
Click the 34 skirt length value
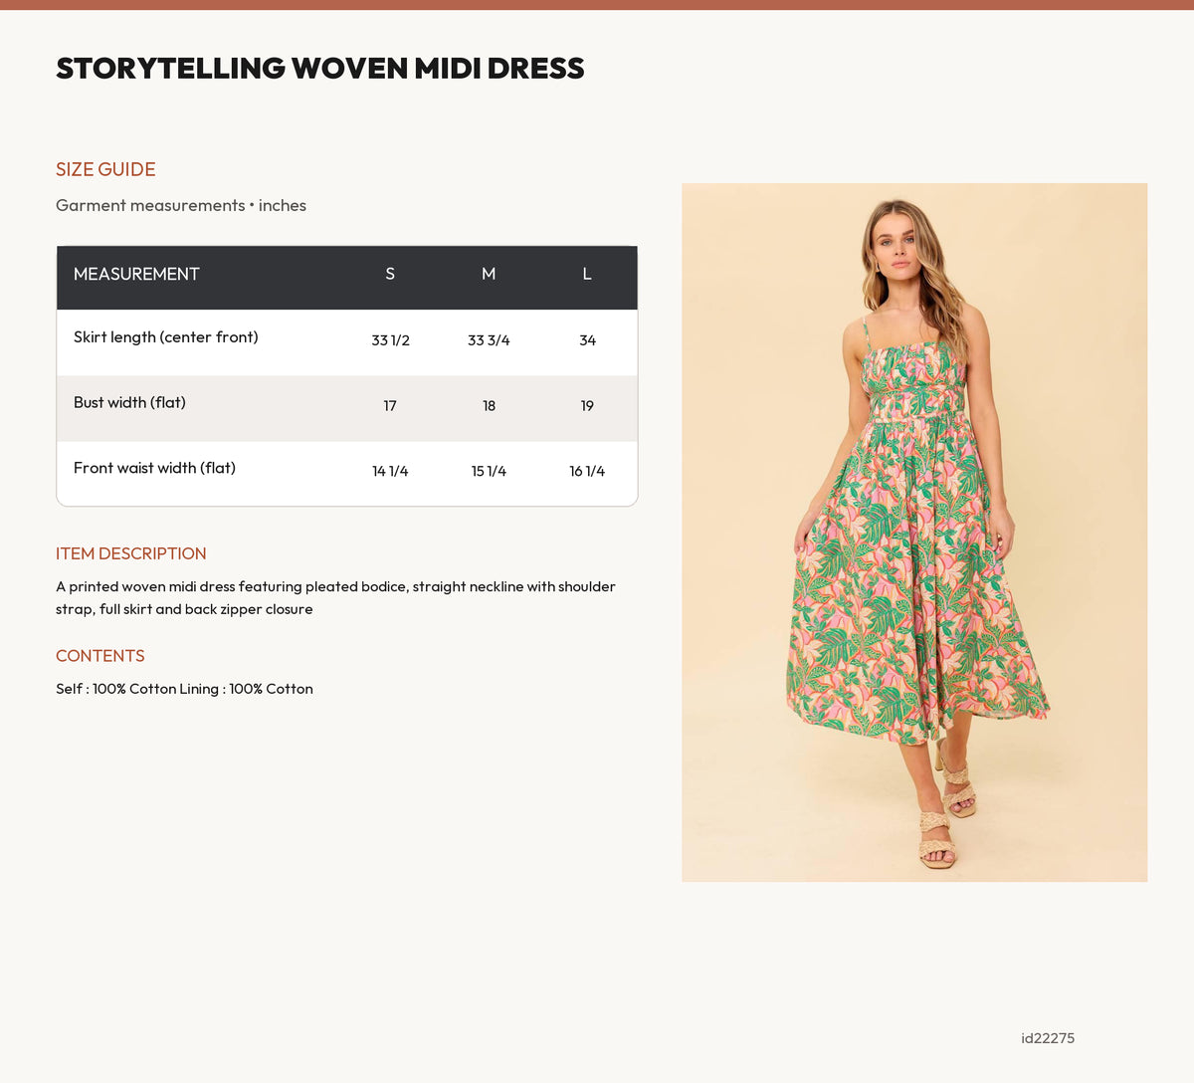point(587,340)
